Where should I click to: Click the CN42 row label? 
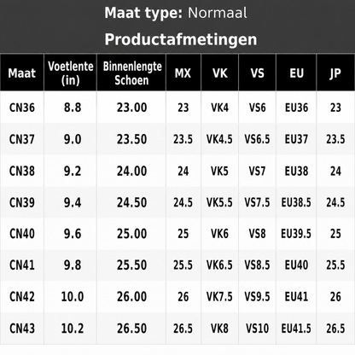click(x=22, y=297)
